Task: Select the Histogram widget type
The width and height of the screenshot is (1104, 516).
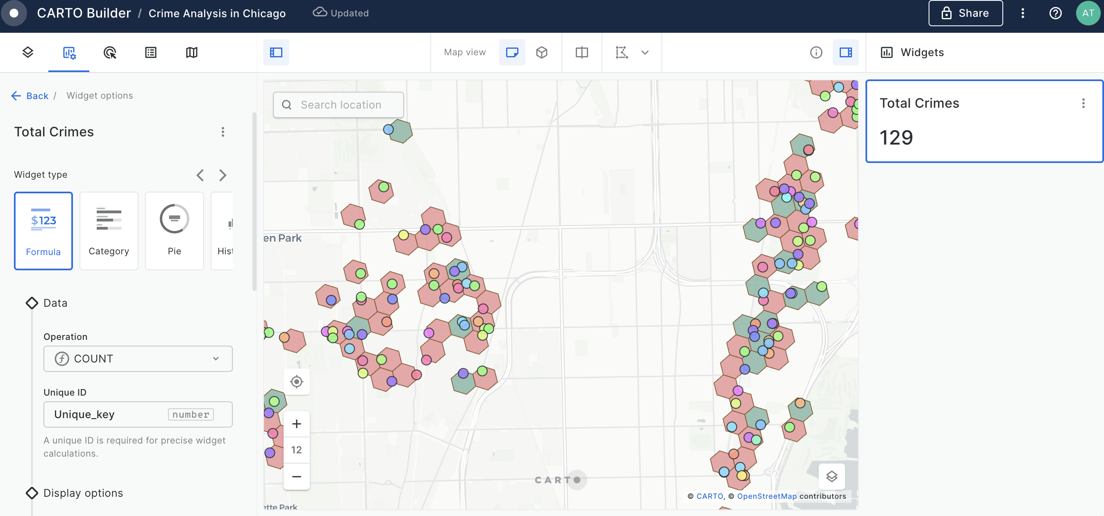Action: (x=222, y=231)
